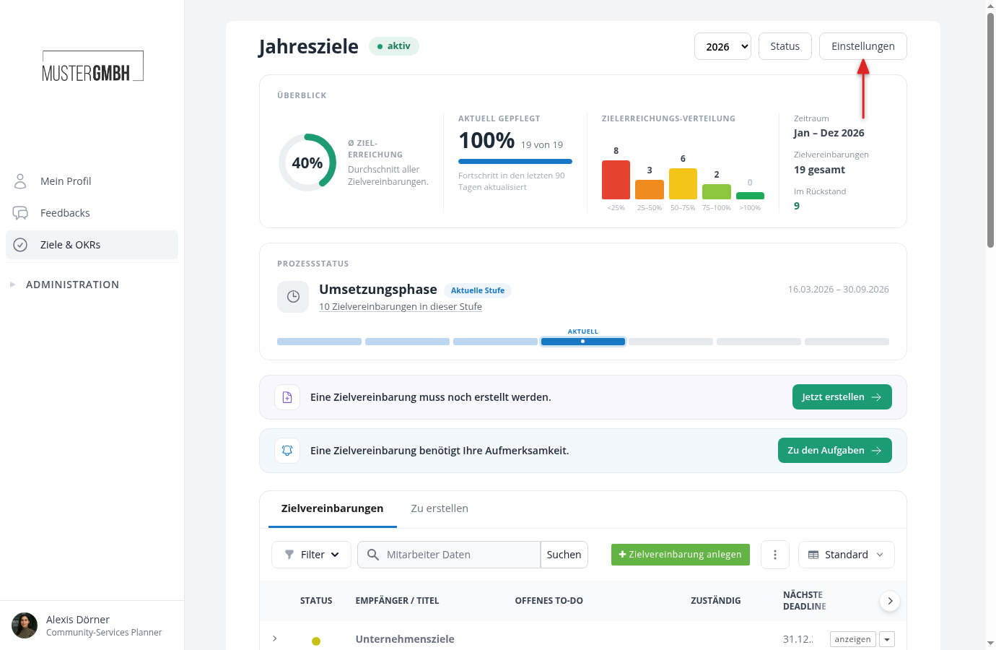Open the three-dot more options menu
Image resolution: width=996 pixels, height=650 pixels.
[775, 555]
